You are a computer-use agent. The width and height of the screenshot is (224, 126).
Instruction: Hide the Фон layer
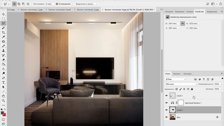[x=167, y=117]
